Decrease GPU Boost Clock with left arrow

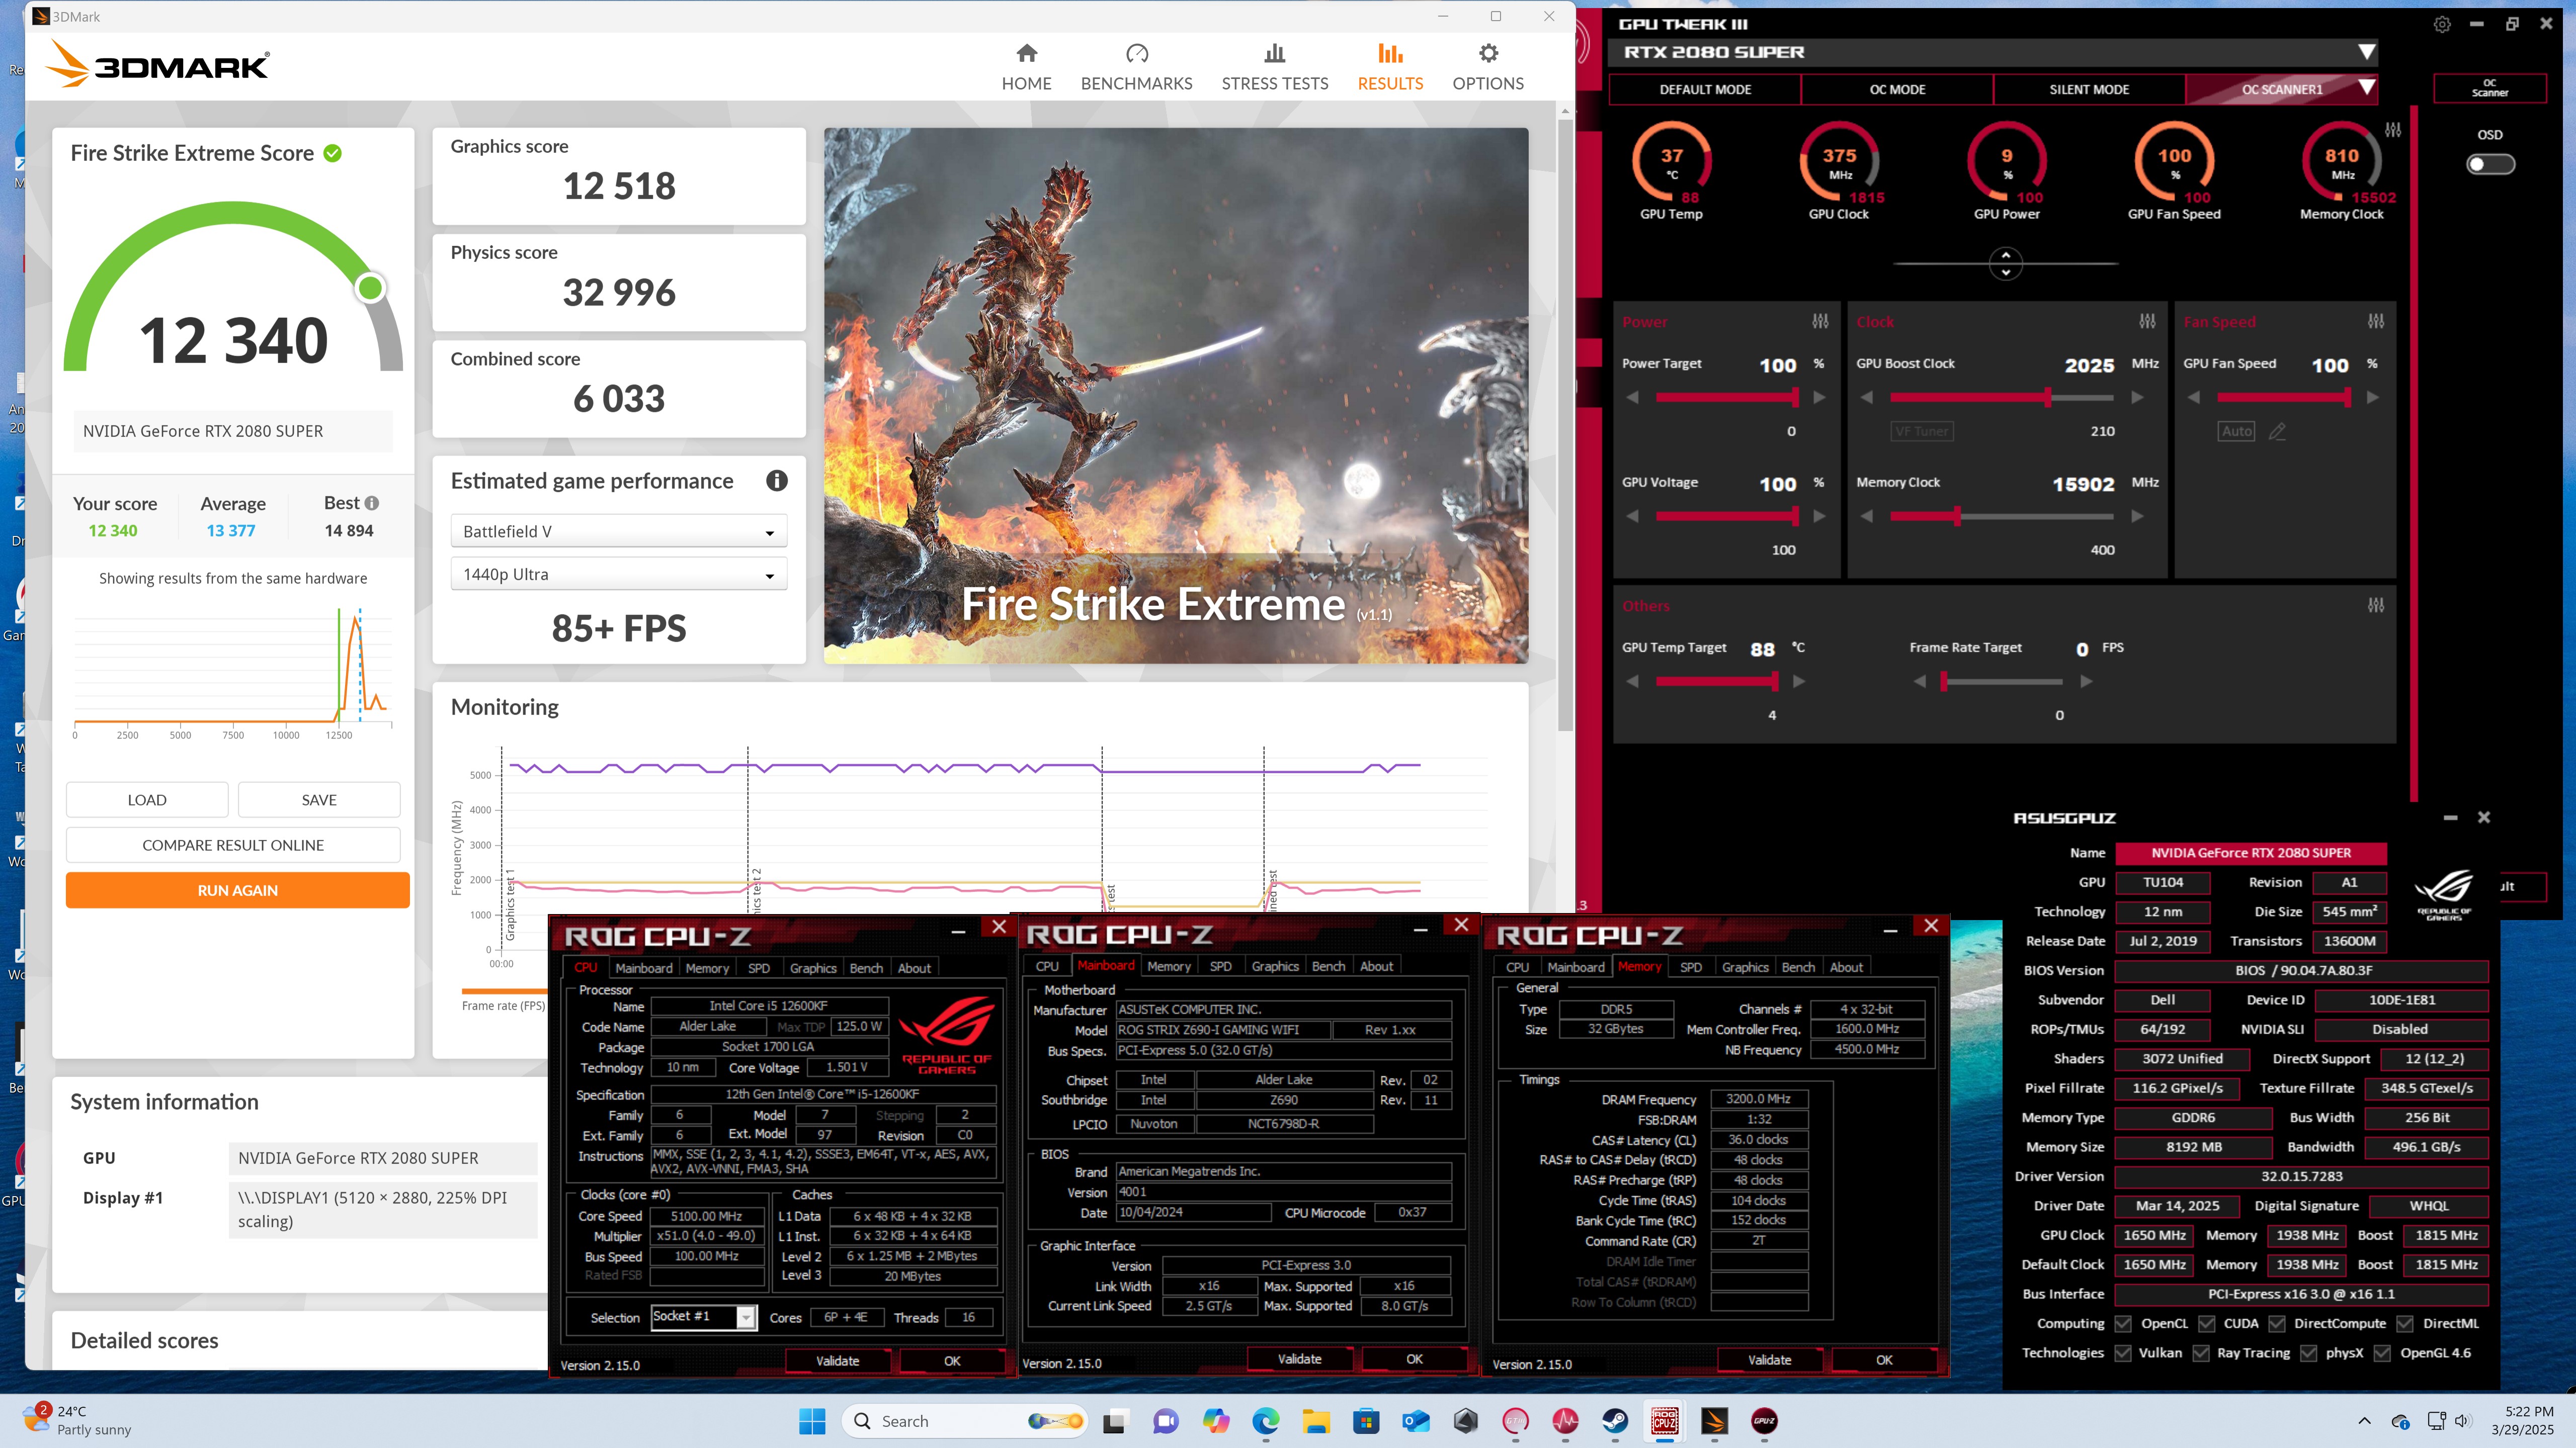tap(1866, 398)
